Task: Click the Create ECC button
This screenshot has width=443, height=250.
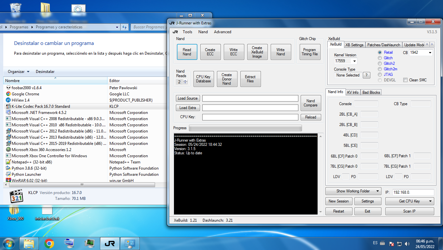Action: [210, 52]
